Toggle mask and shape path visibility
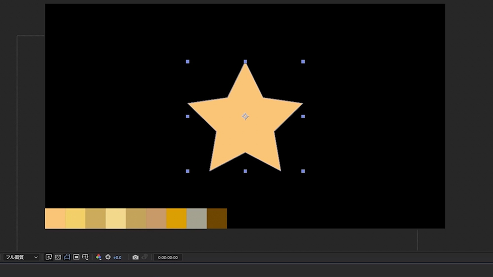Screen dimensions: 493x277 tap(67, 257)
